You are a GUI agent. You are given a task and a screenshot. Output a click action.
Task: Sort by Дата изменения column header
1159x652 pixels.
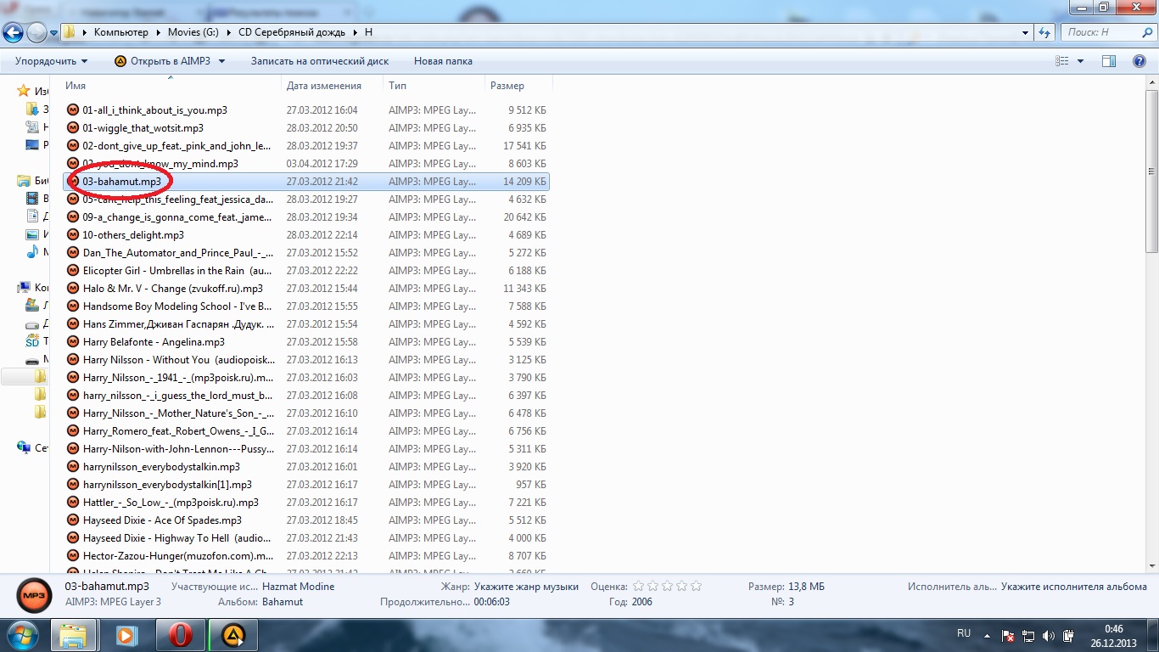(x=323, y=86)
